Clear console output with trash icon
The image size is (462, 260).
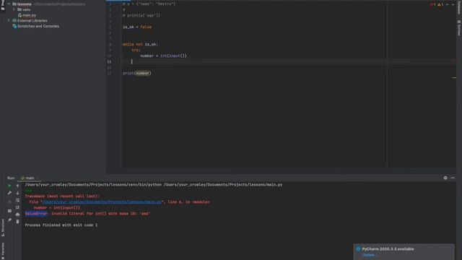pos(17,222)
